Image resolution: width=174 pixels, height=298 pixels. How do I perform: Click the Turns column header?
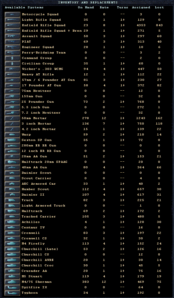coord(122,7)
